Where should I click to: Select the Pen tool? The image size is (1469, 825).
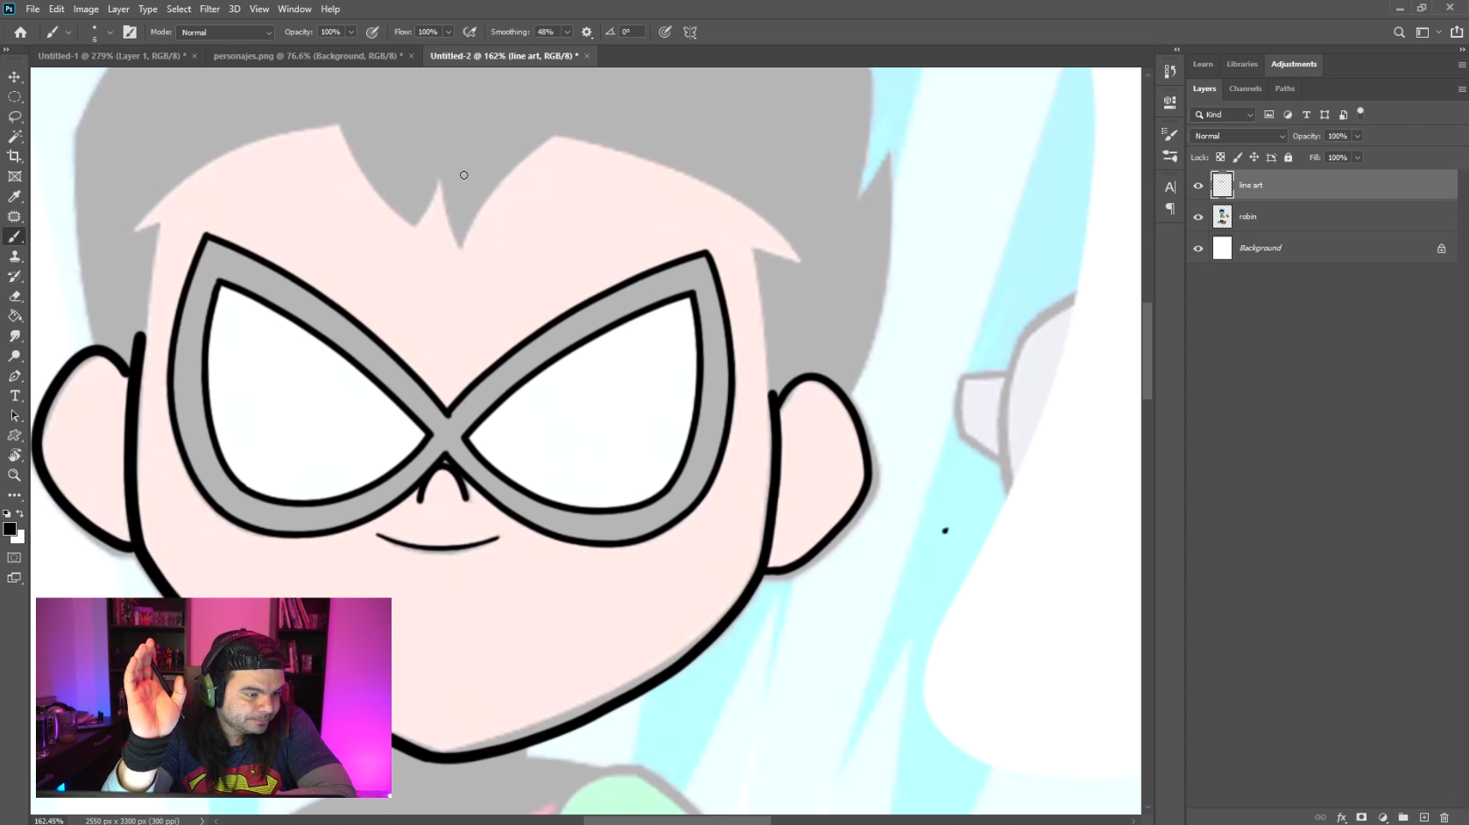pos(15,377)
